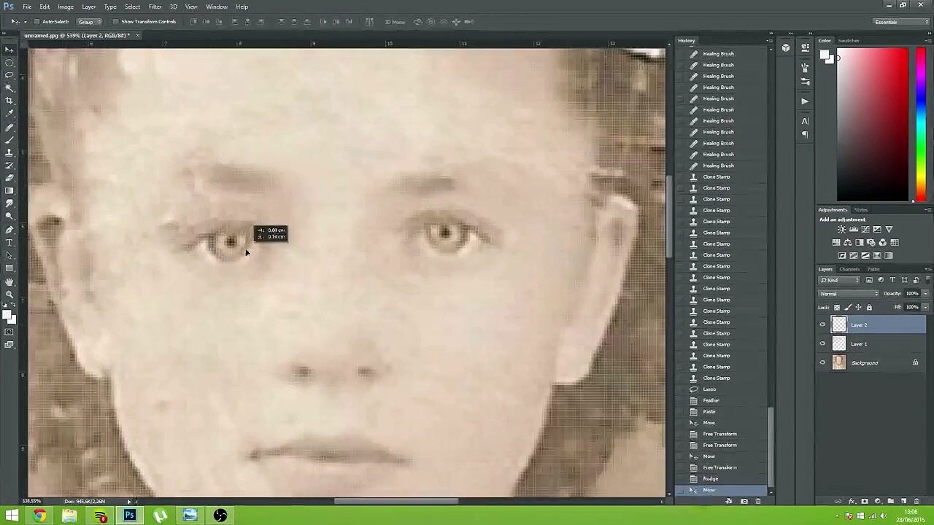This screenshot has width=934, height=525.
Task: Open Opacity slider dropdown arrow
Action: click(x=925, y=294)
